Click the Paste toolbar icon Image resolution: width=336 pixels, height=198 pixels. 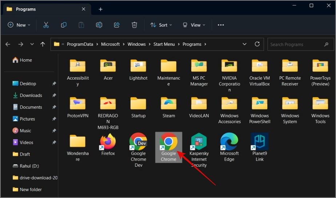81,25
